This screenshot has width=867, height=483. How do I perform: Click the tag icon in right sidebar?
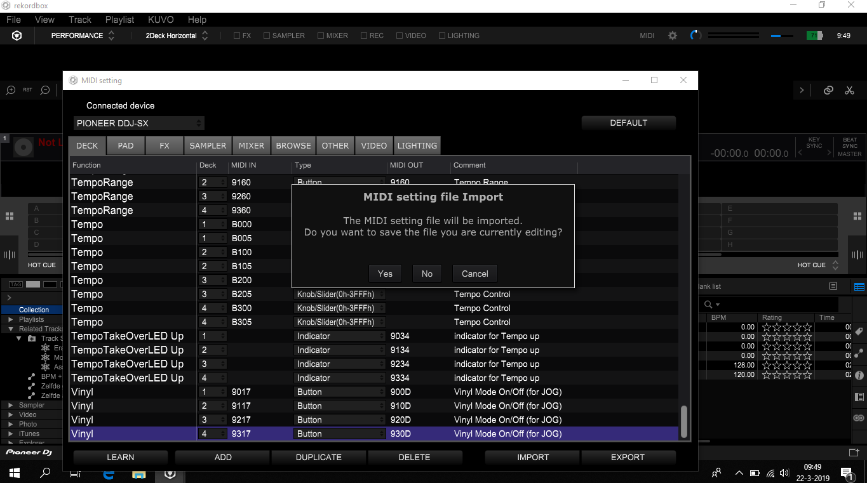(x=859, y=332)
